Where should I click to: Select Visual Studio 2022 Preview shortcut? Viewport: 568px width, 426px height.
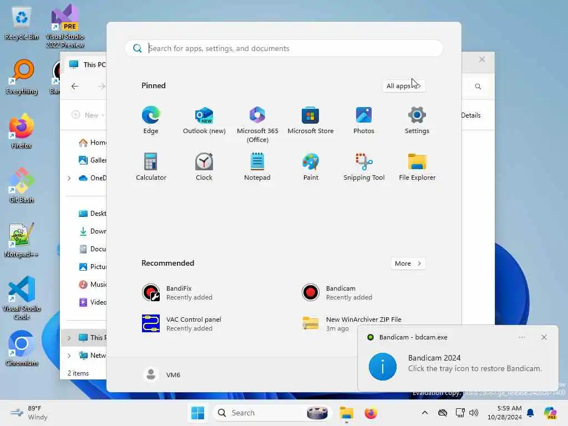[65, 27]
